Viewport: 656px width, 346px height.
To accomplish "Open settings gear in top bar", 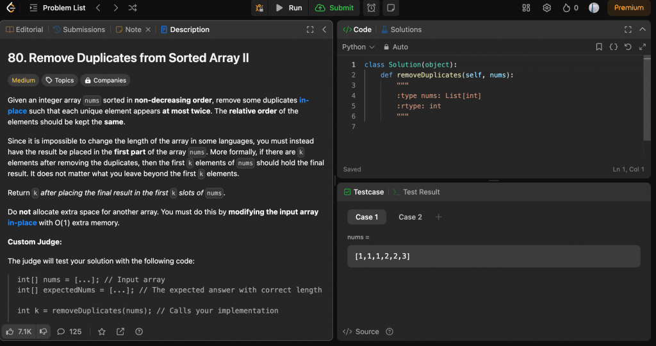I will click(x=546, y=8).
